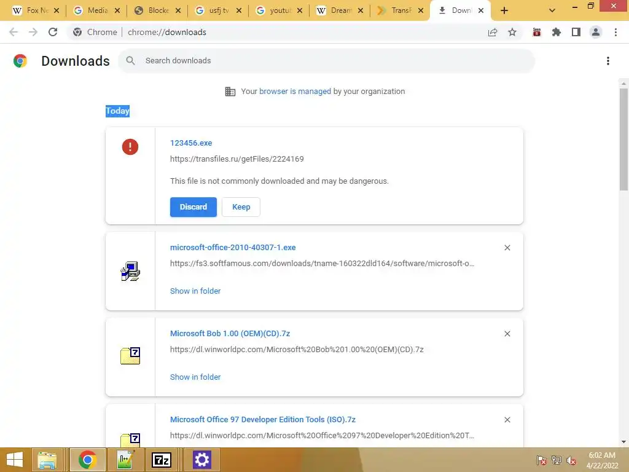The width and height of the screenshot is (629, 472).
Task: Discard the dangerous 123456.exe download
Action: click(193, 207)
